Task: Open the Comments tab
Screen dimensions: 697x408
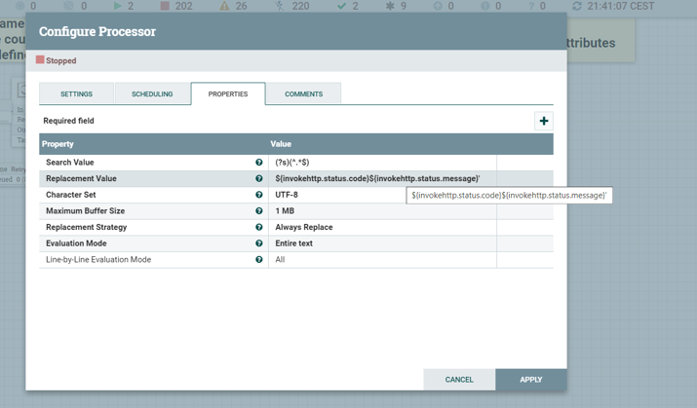Action: click(303, 94)
